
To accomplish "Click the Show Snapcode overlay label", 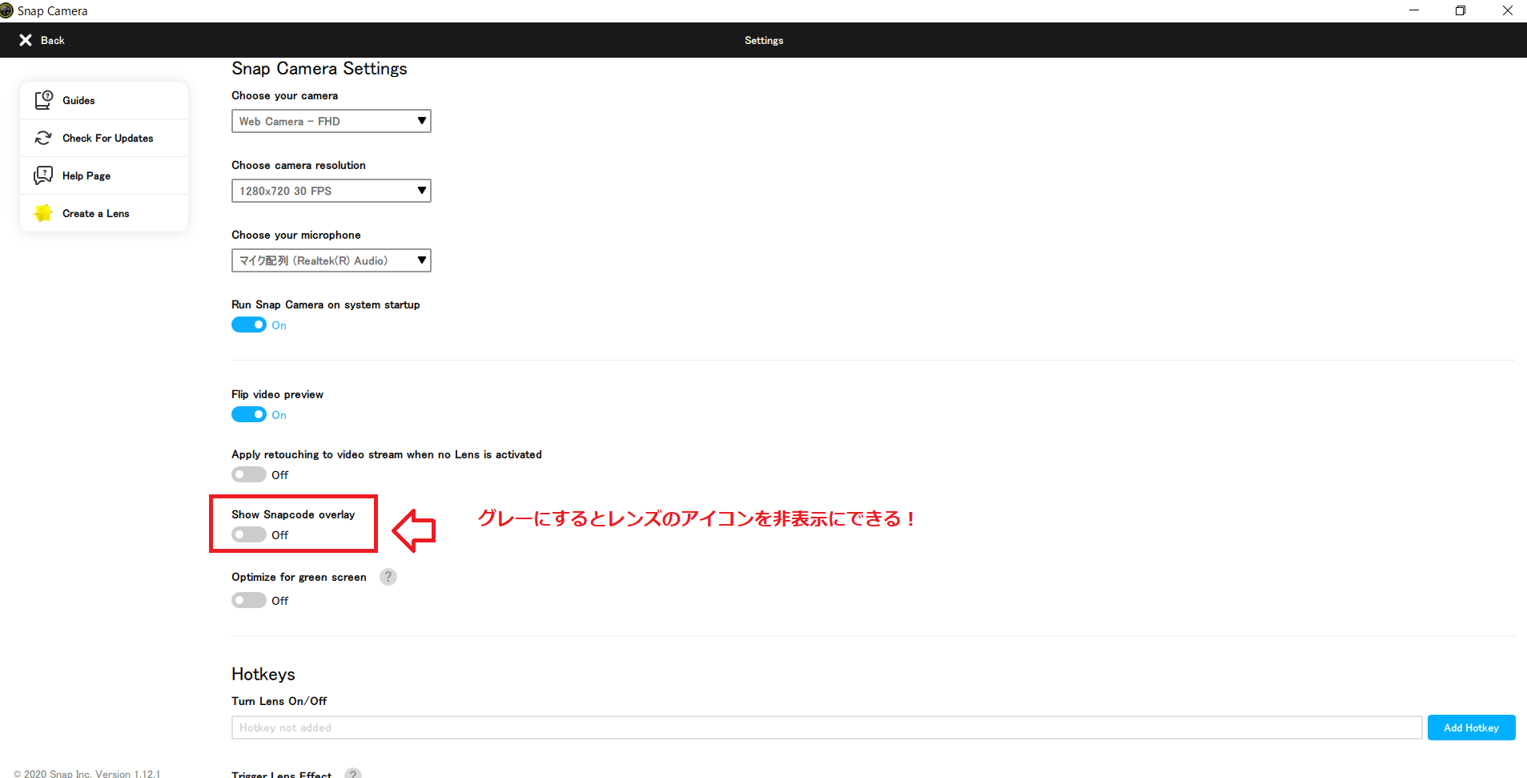I will (x=293, y=514).
